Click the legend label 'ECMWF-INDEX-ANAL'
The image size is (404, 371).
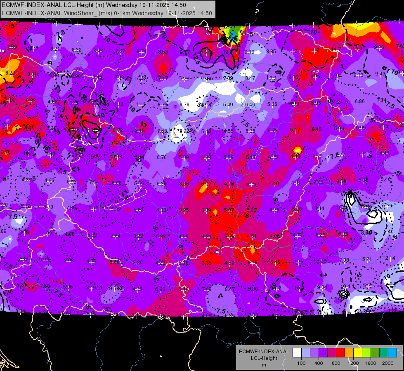pyautogui.click(x=264, y=352)
